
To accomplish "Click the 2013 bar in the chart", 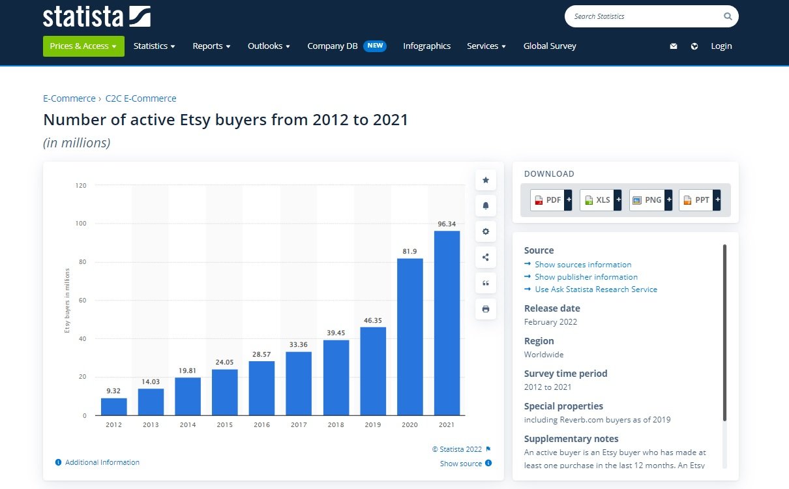I will [151, 402].
